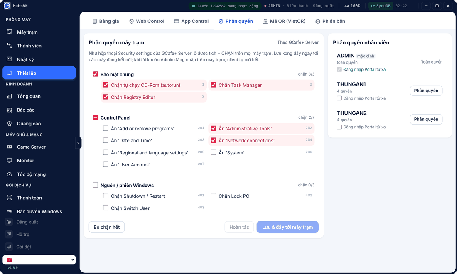
Task: Uncheck Chặn tự chạy CD-Rom (autorun)
Action: click(x=106, y=85)
